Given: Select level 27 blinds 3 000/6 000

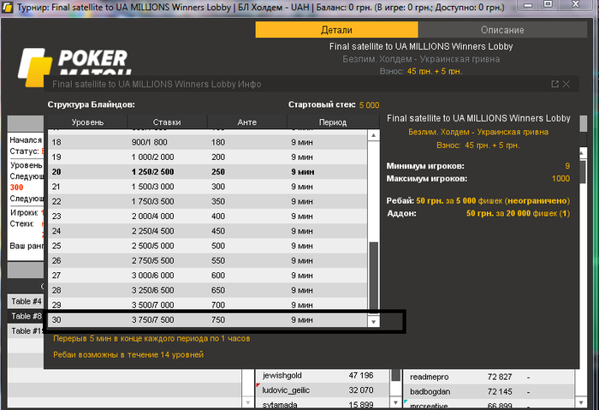Looking at the screenshot, I should pos(207,276).
